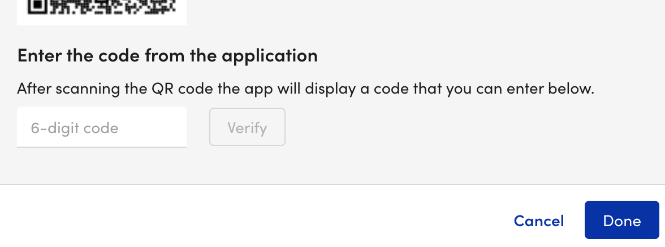
Task: Dismiss the dialog with the Cancel link
Action: point(538,220)
